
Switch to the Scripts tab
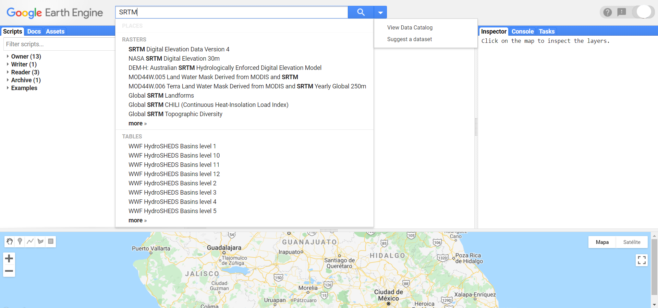click(13, 32)
